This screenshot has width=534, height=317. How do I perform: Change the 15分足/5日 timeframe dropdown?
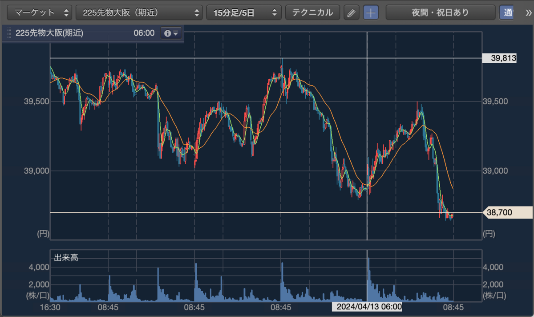click(x=244, y=12)
